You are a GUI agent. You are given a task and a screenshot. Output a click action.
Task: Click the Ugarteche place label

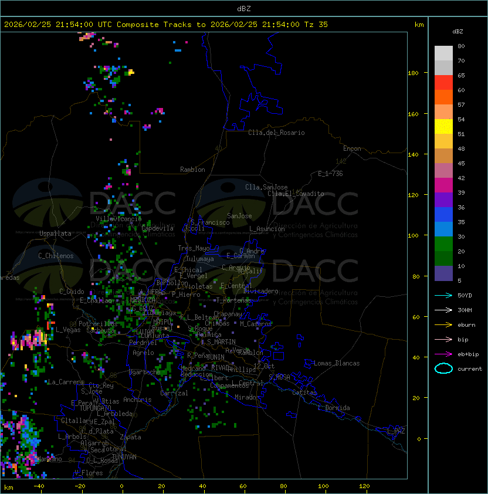(x=145, y=372)
